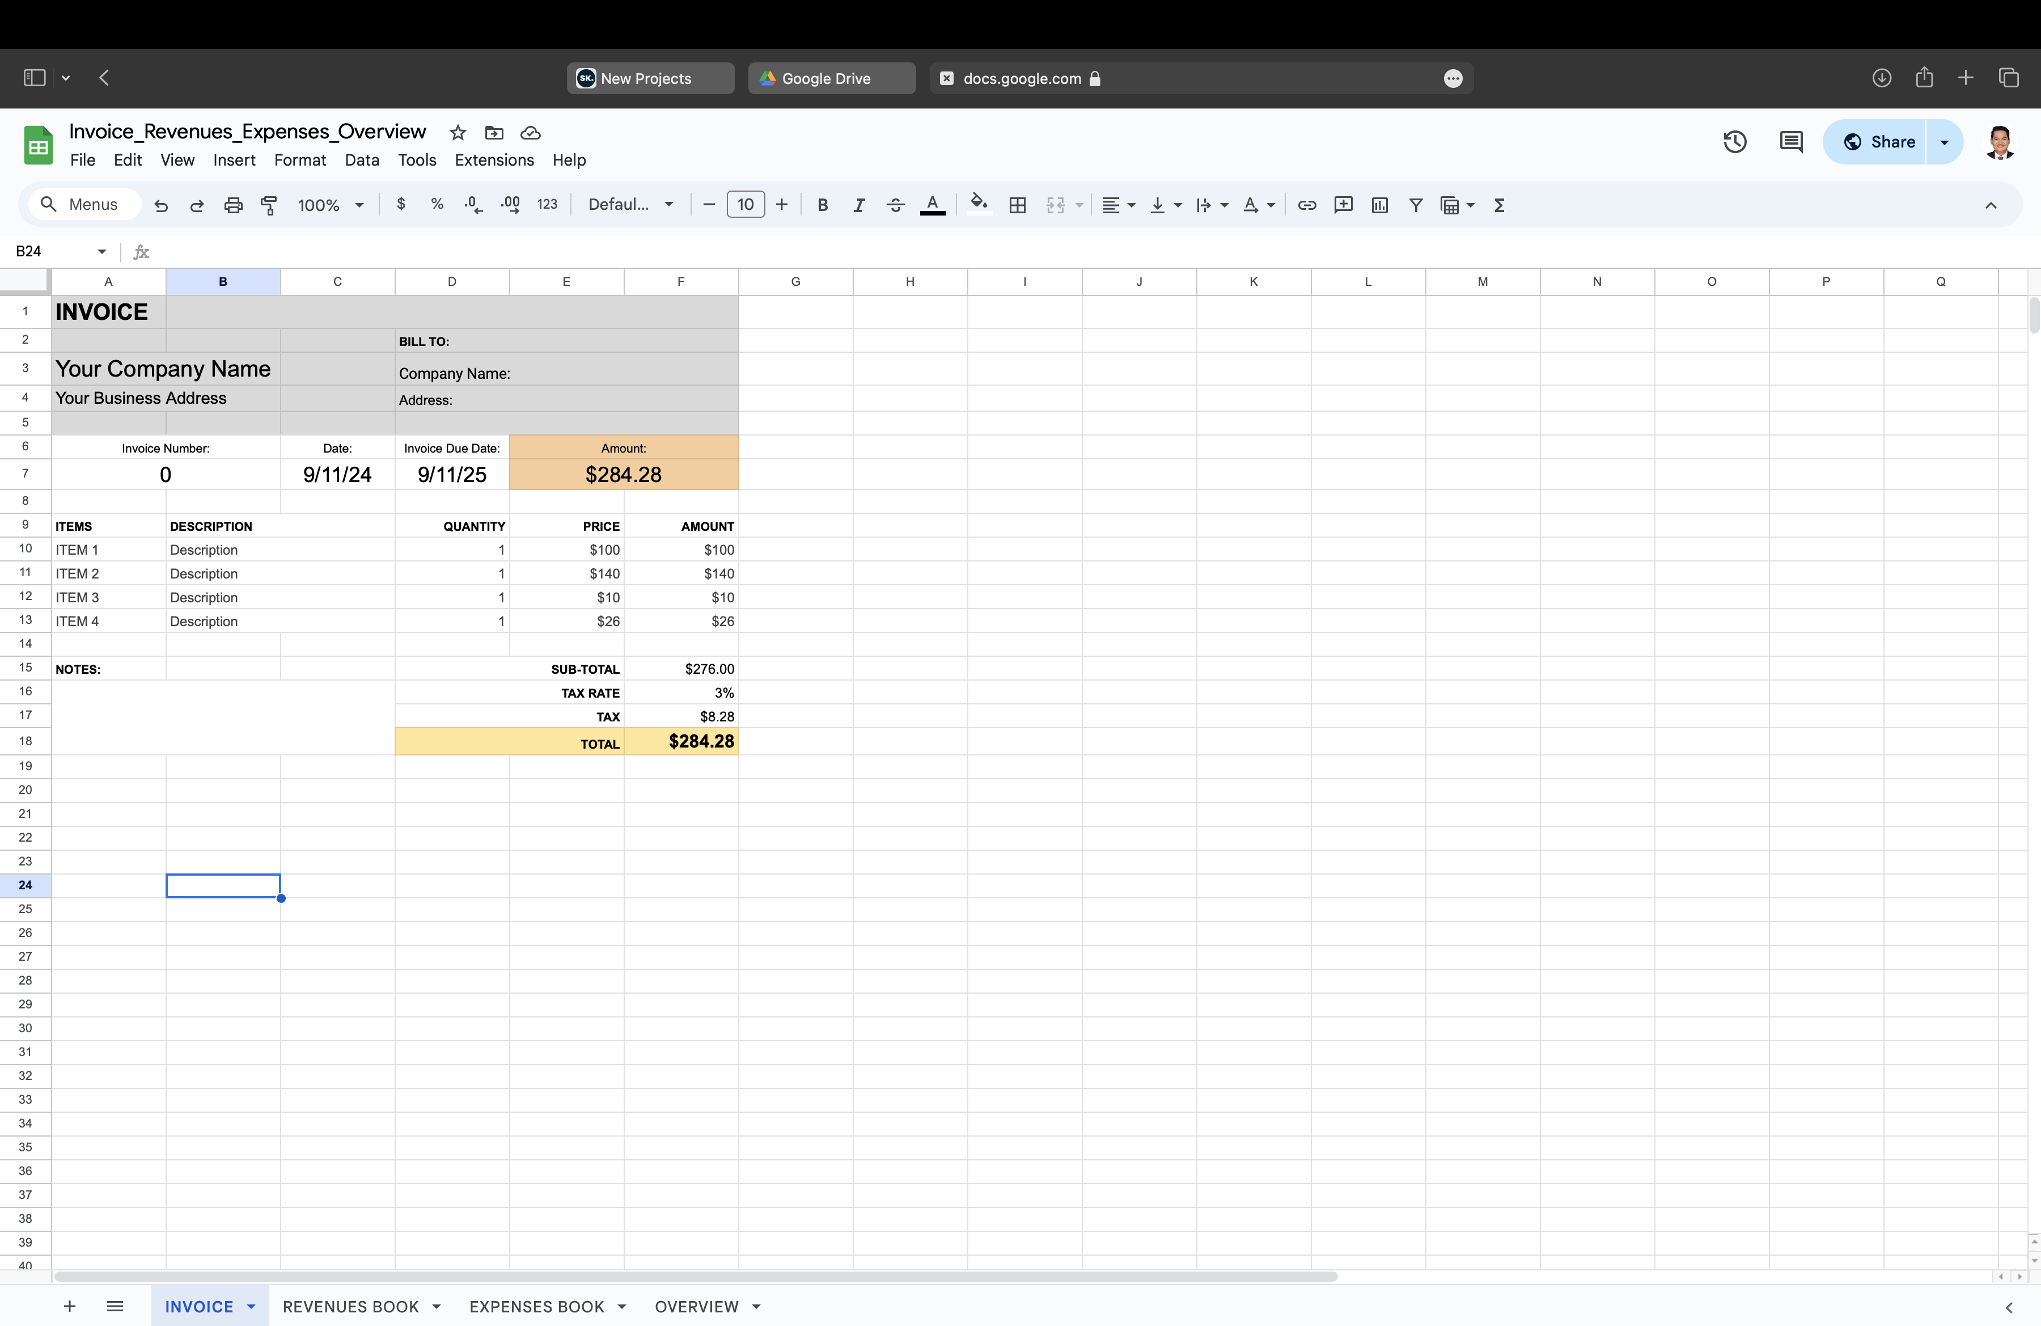The width and height of the screenshot is (2041, 1326).
Task: Open the comments panel icon
Action: coord(1790,142)
